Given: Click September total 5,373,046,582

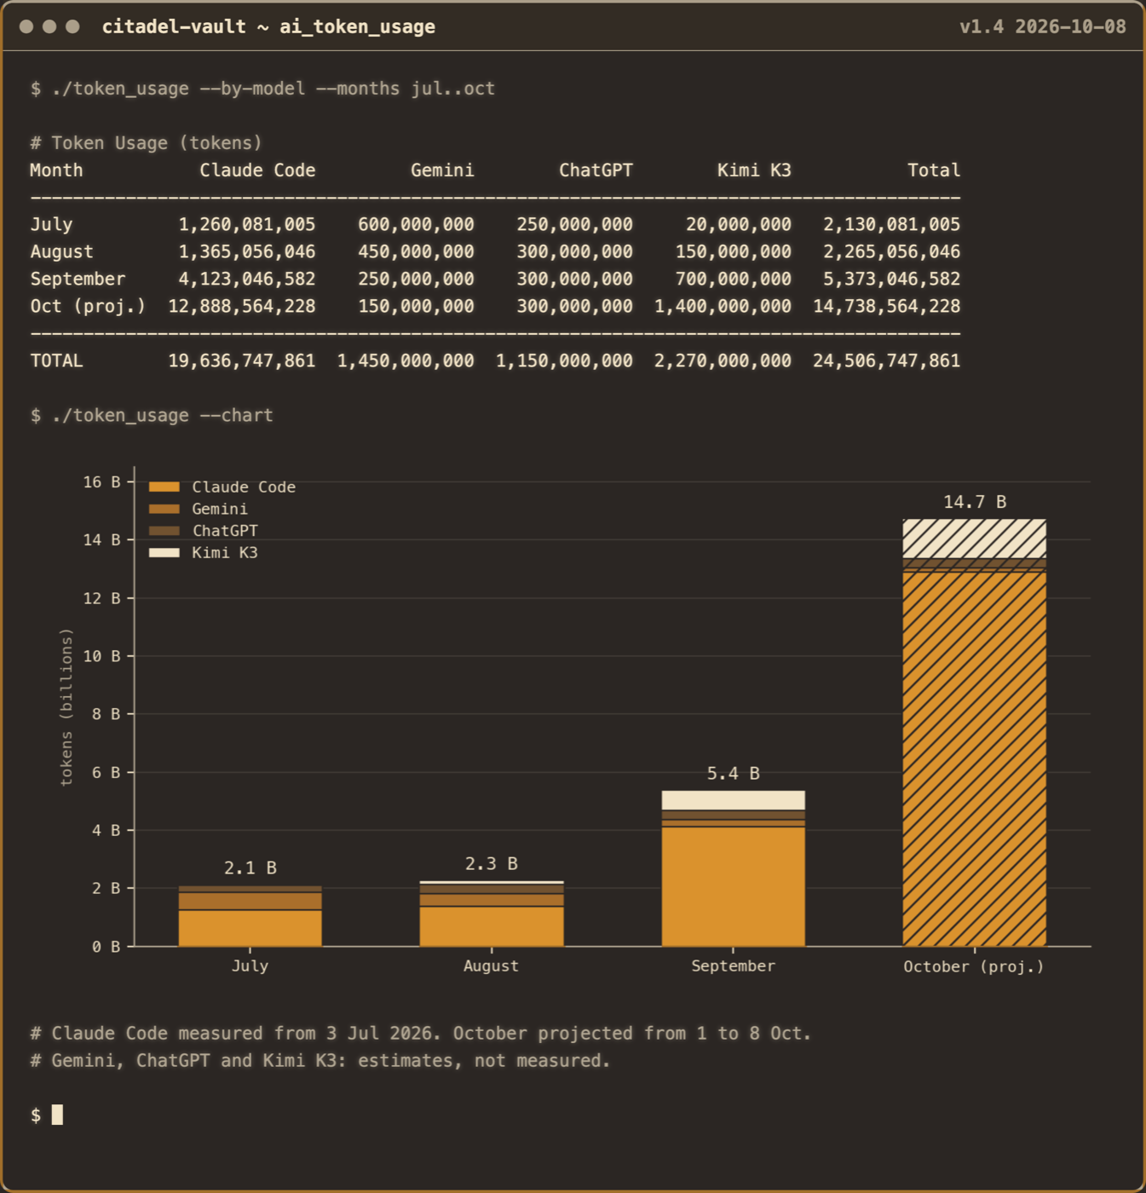Looking at the screenshot, I should 891,279.
